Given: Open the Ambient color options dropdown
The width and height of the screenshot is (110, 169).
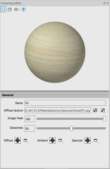Looking at the screenshot, I should (61, 140).
